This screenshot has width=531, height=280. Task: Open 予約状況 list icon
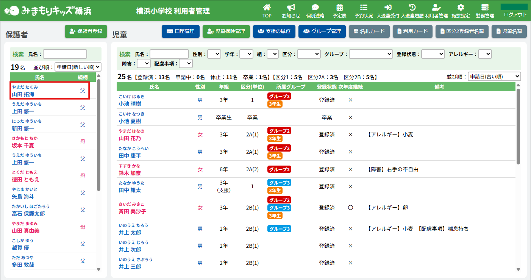(364, 8)
